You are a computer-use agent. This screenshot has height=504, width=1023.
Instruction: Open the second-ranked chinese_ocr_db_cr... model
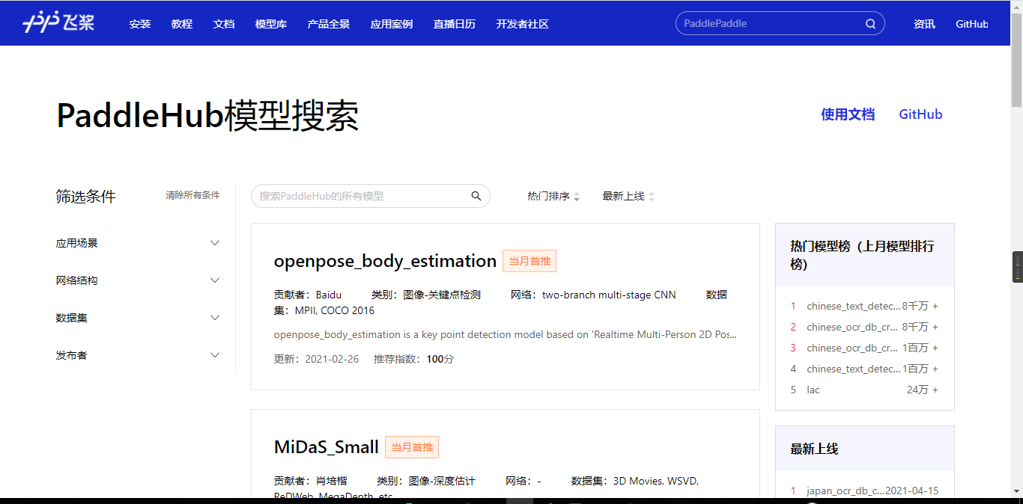pyautogui.click(x=852, y=327)
